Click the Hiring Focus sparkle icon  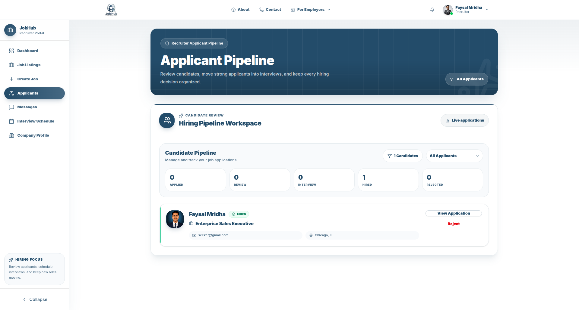tap(11, 260)
